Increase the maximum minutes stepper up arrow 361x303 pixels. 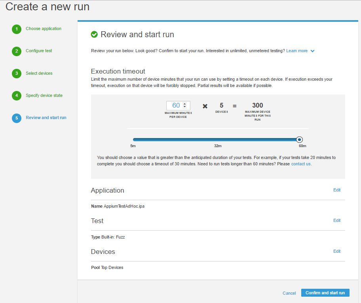pos(184,104)
